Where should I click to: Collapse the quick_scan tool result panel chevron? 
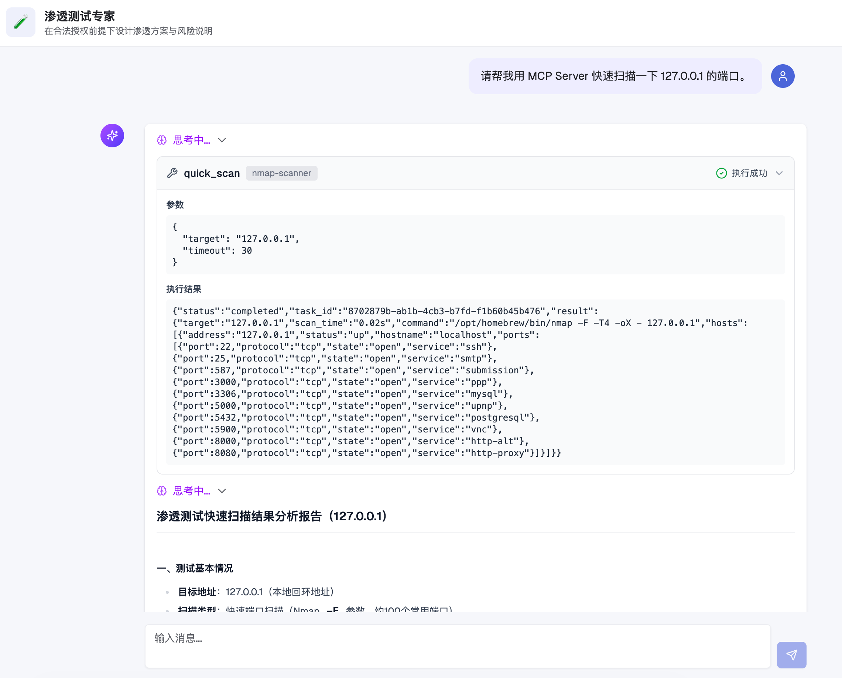pos(779,173)
